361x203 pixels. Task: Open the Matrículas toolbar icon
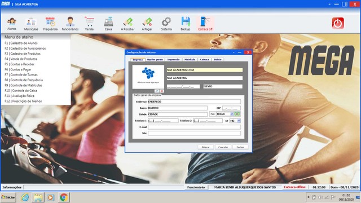(31, 24)
